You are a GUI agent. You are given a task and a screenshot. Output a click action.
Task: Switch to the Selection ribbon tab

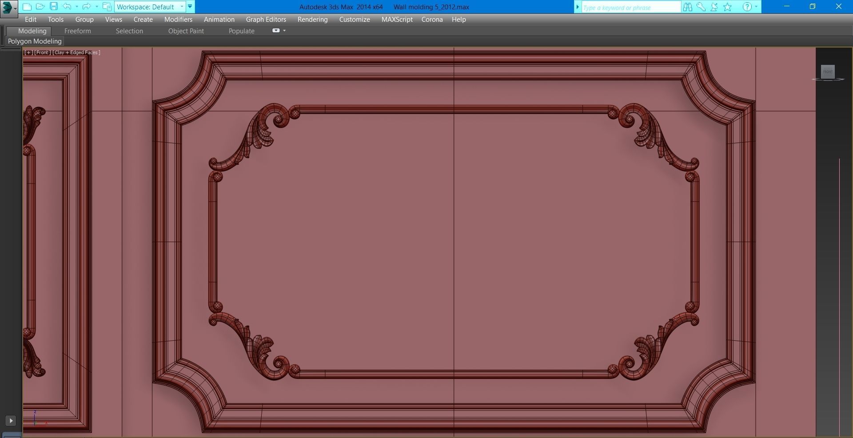coord(129,31)
